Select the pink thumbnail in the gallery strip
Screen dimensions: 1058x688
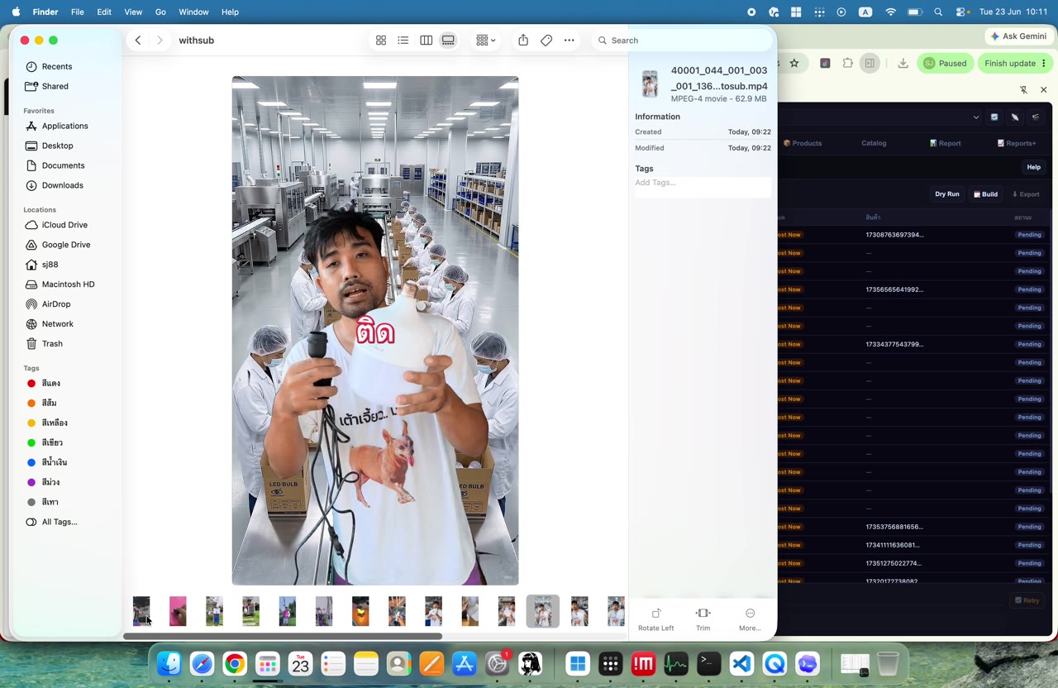[178, 611]
